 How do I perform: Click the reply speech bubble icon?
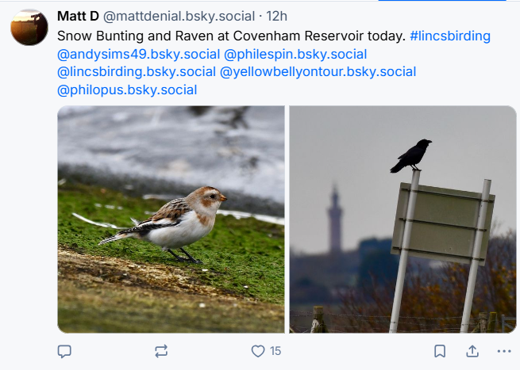coord(65,351)
